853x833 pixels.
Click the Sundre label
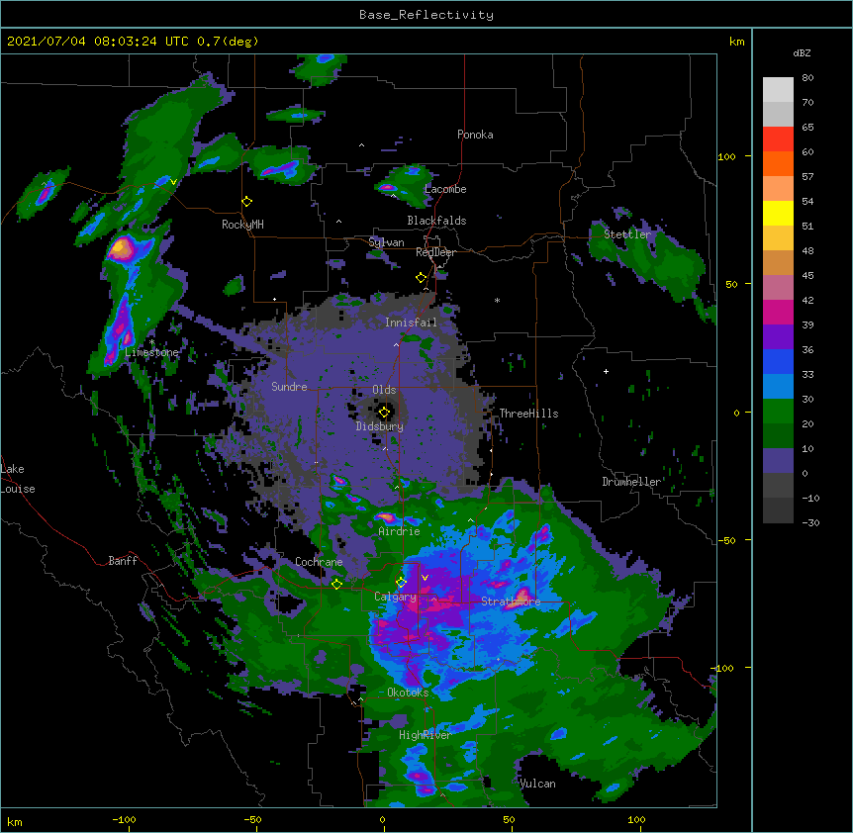point(289,387)
